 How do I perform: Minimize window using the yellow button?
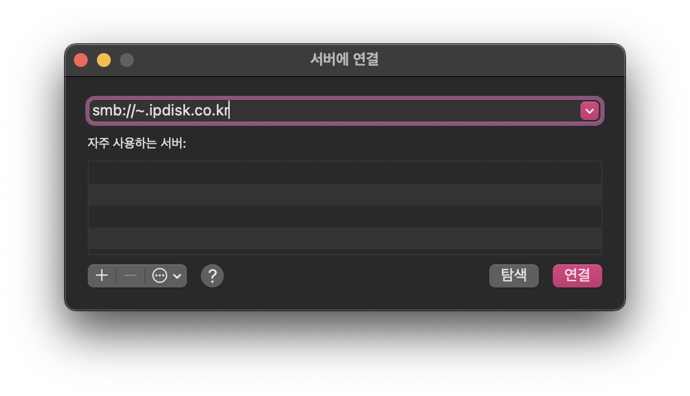(x=104, y=60)
